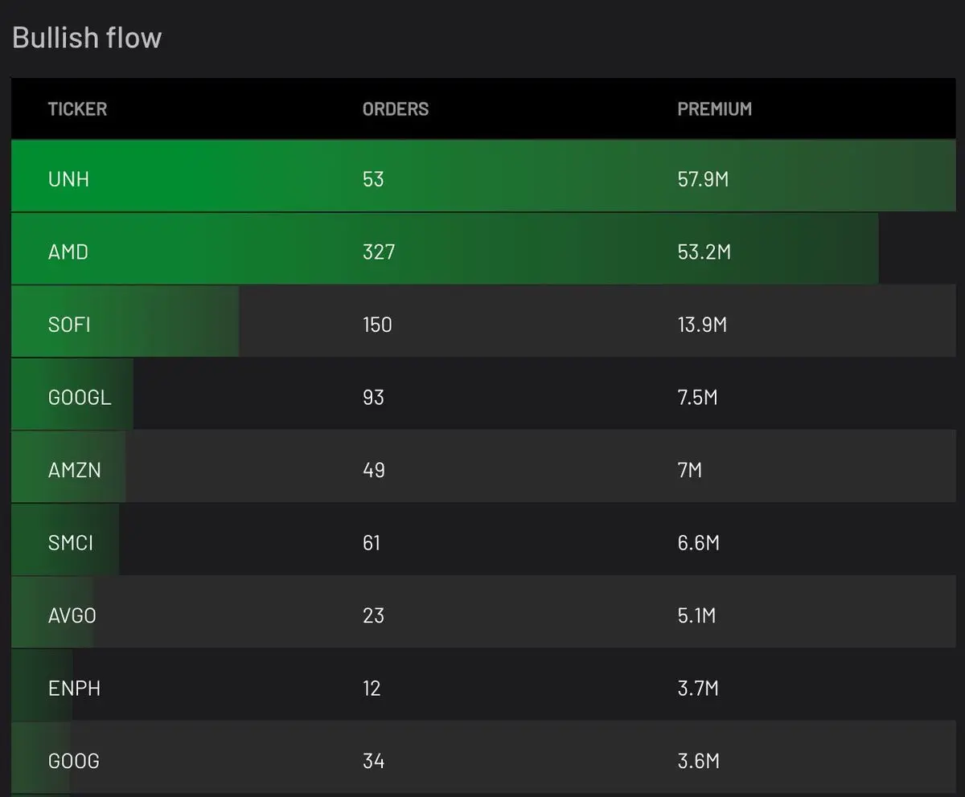Click the 53.2M premium value for AMD
The image size is (965, 797).
[704, 252]
